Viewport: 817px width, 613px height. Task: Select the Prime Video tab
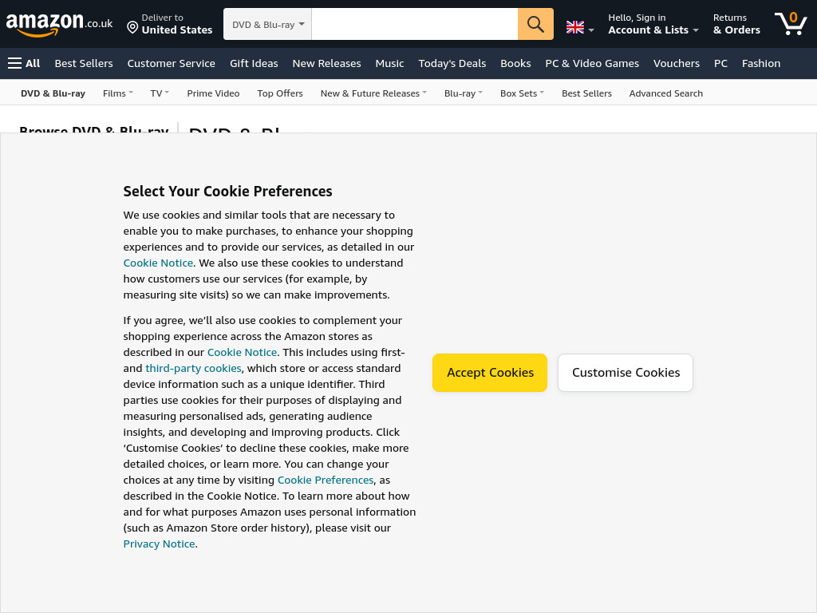pyautogui.click(x=213, y=93)
